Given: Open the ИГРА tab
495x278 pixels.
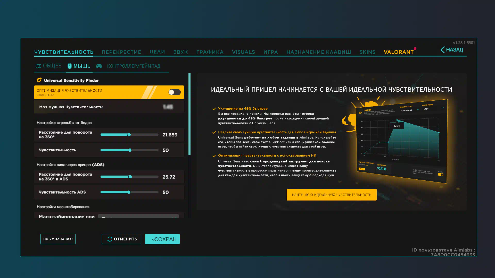Looking at the screenshot, I should 271,52.
